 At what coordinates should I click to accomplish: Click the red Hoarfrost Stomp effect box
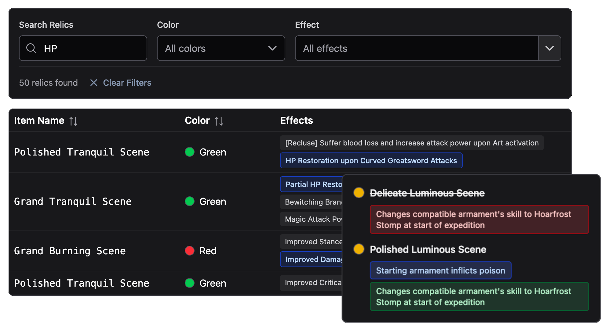point(479,220)
